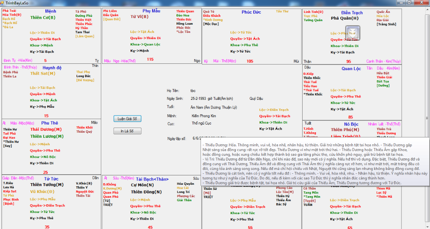
Task: Select the Quan Lộc palace heading
Action: pos(351,69)
